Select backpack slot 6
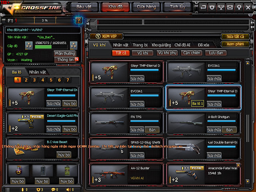The height and width of the screenshot is (192, 256). 60,80
